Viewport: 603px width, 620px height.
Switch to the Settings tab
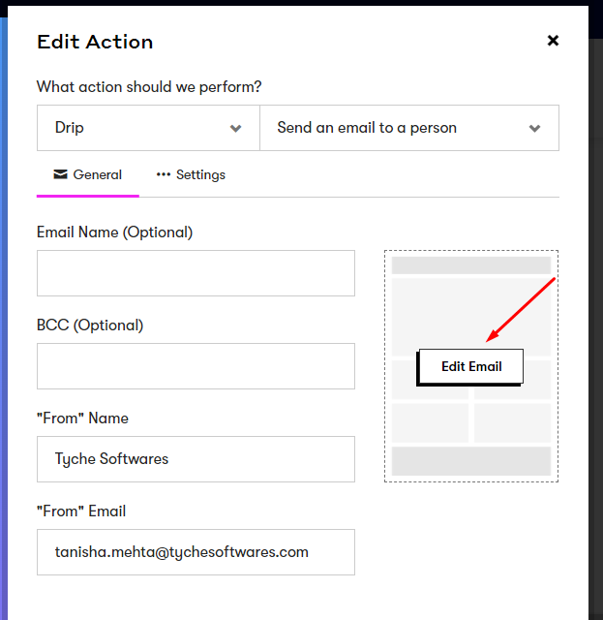tap(191, 174)
